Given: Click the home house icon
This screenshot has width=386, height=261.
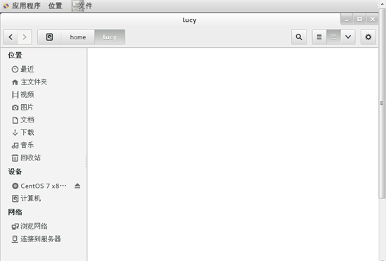Looking at the screenshot, I should click(x=15, y=82).
